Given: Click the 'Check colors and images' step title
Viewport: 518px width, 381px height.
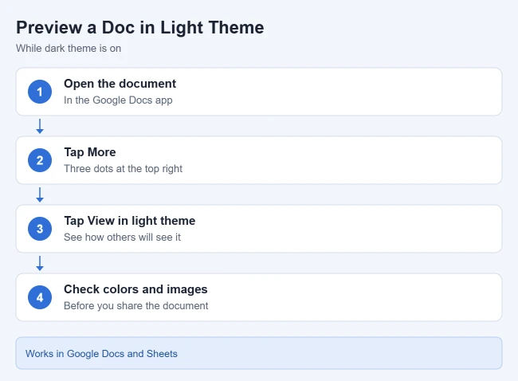Looking at the screenshot, I should point(135,289).
